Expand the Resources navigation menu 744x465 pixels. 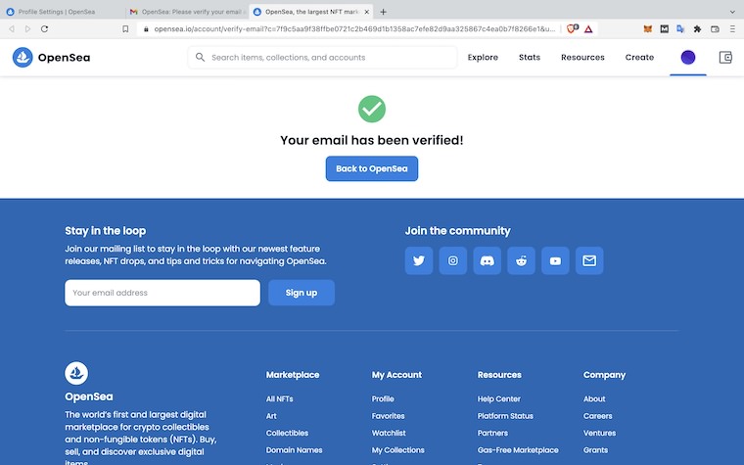(582, 58)
